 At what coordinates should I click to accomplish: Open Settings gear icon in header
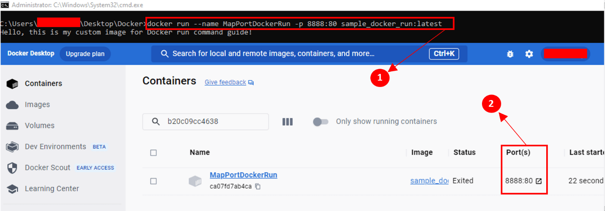tap(529, 54)
